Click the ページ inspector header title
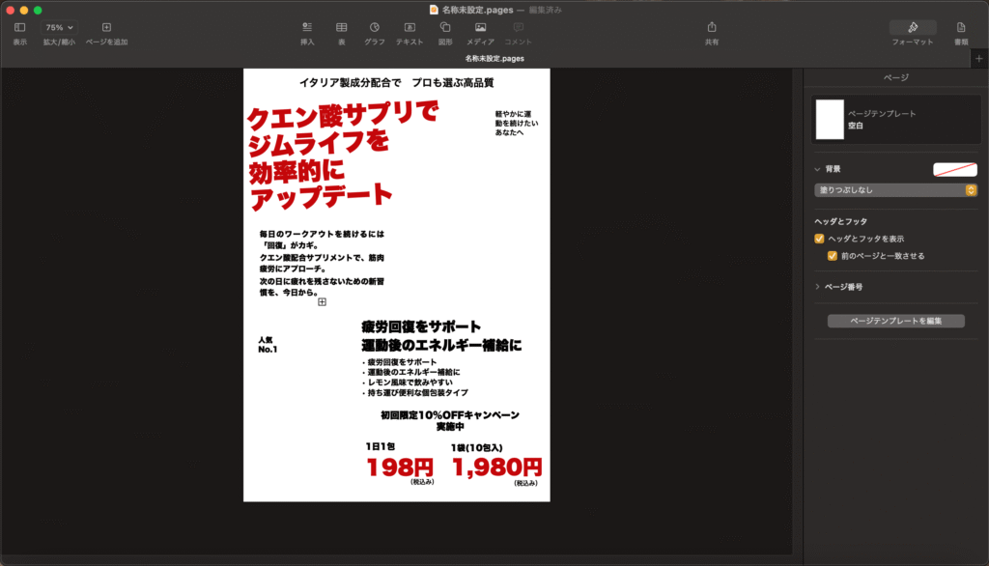989x566 pixels. click(x=895, y=77)
